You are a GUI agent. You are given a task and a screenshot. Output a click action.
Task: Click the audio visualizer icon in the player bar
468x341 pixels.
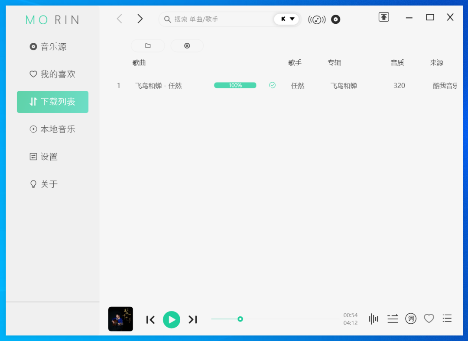[374, 318]
